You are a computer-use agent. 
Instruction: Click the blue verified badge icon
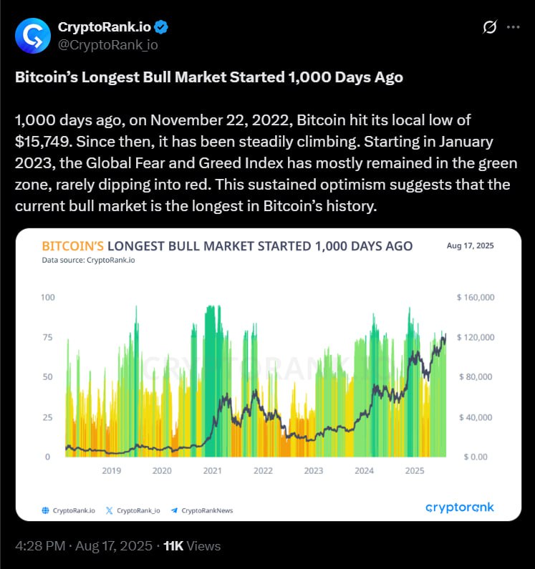(x=161, y=27)
